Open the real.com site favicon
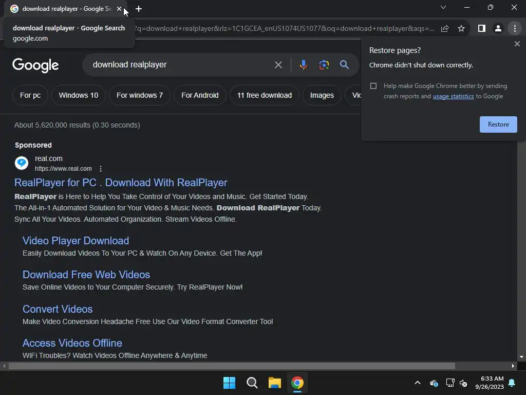Screen dimensions: 526x395 click(x=22, y=163)
